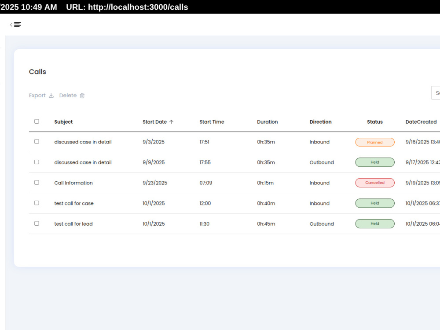Check the test call for case checkbox

(x=37, y=203)
